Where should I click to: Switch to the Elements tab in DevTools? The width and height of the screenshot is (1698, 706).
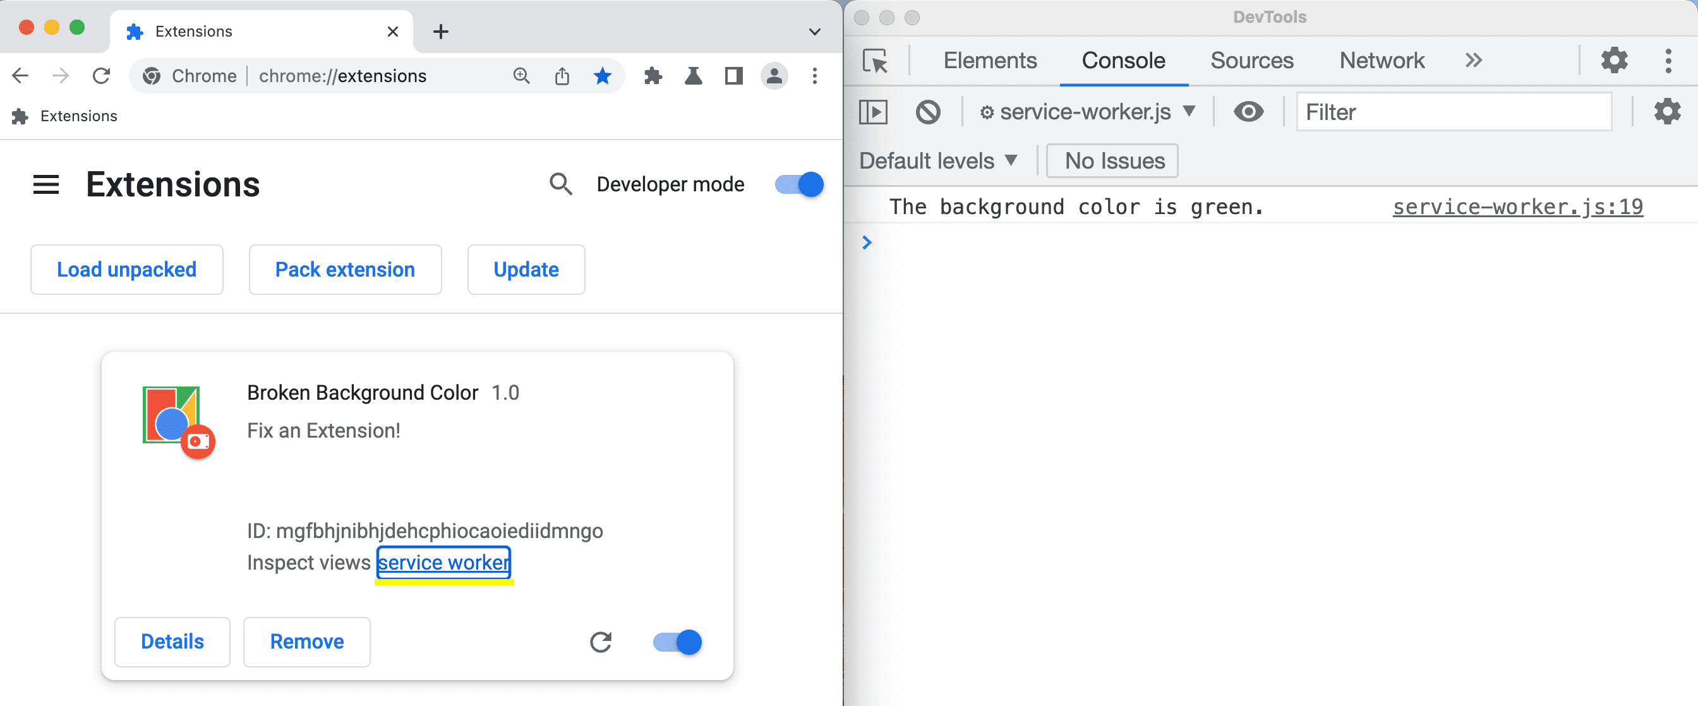(x=989, y=59)
